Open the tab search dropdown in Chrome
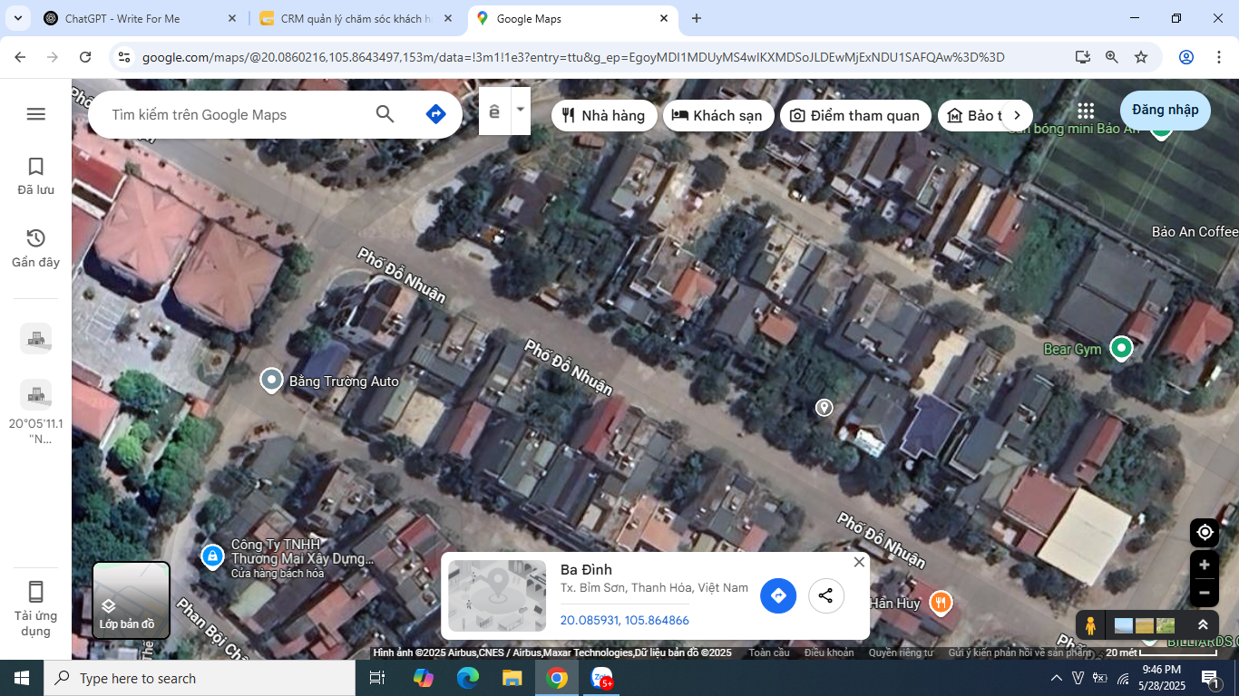 click(x=17, y=18)
